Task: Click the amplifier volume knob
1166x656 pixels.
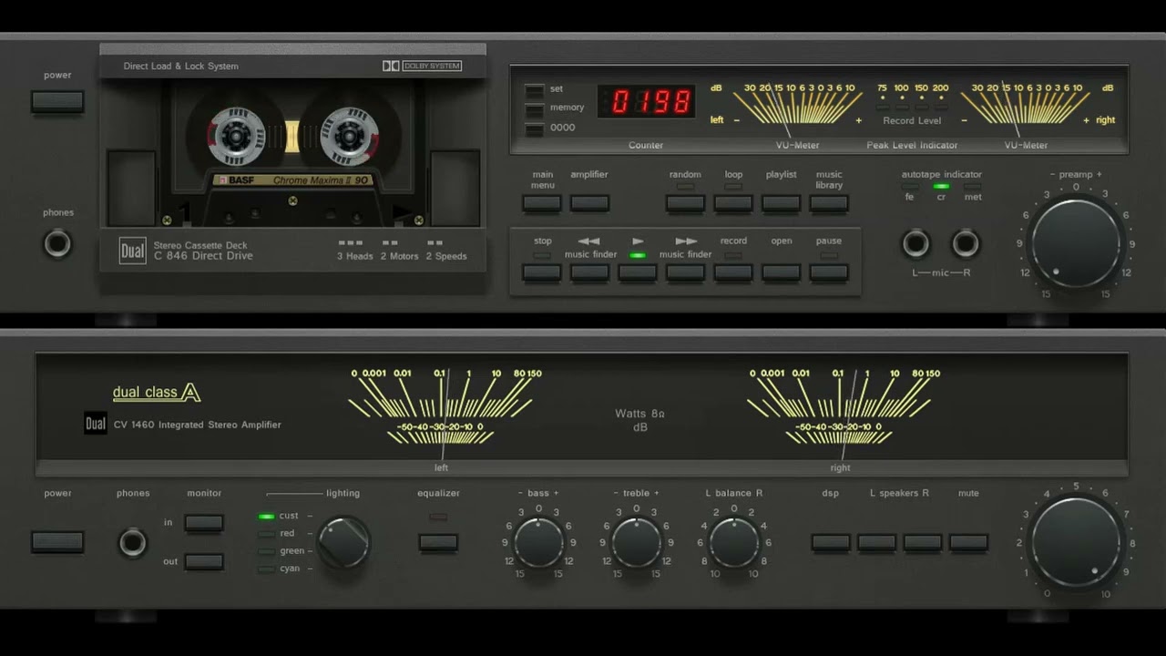Action: pos(1076,542)
